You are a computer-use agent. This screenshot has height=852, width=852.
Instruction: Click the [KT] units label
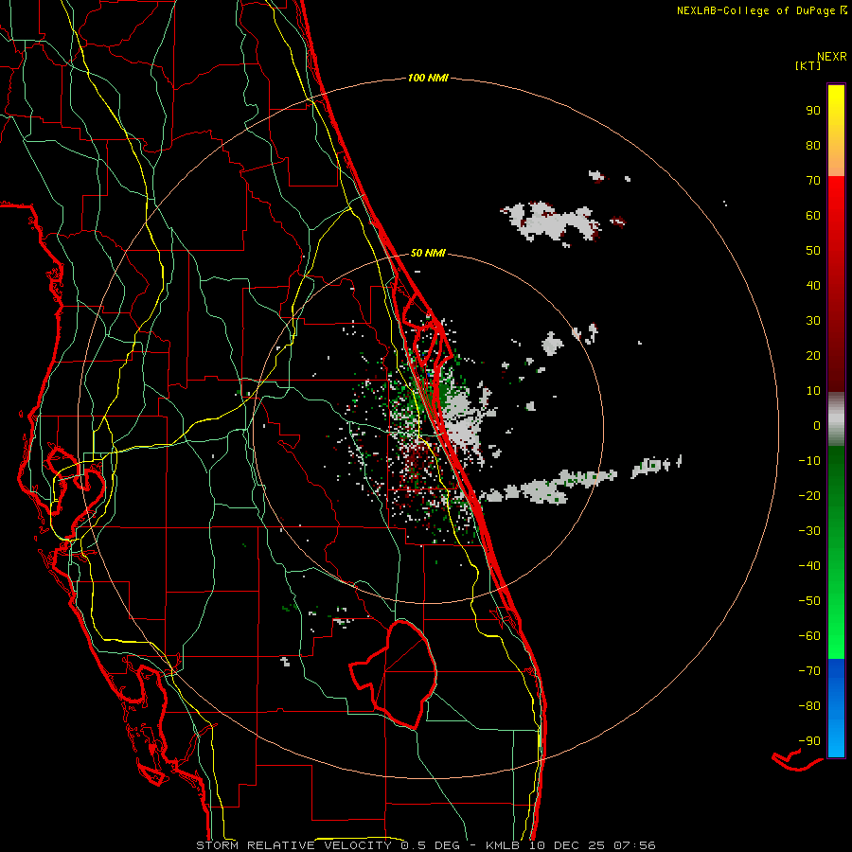pos(808,65)
